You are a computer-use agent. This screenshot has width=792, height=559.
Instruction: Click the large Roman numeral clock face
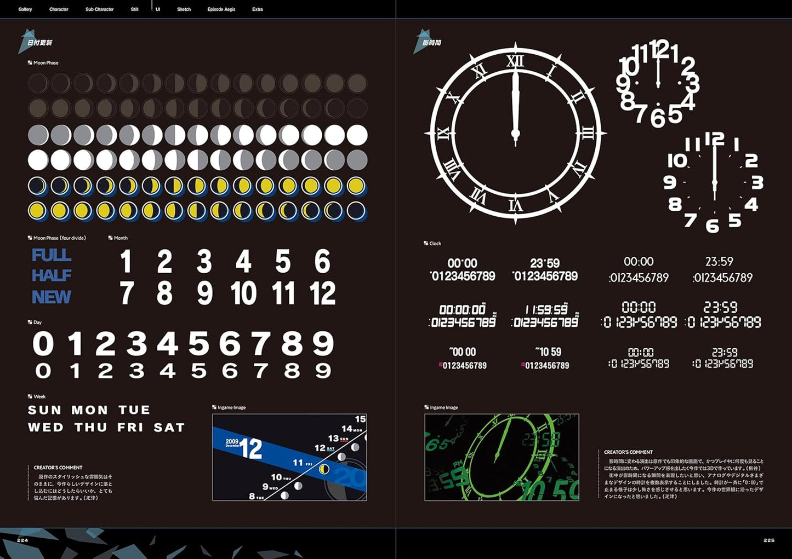pyautogui.click(x=515, y=133)
